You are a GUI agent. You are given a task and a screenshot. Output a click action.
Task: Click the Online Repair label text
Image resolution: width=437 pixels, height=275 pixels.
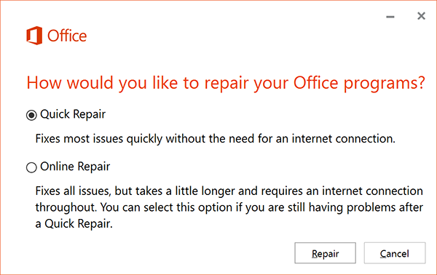pos(75,167)
